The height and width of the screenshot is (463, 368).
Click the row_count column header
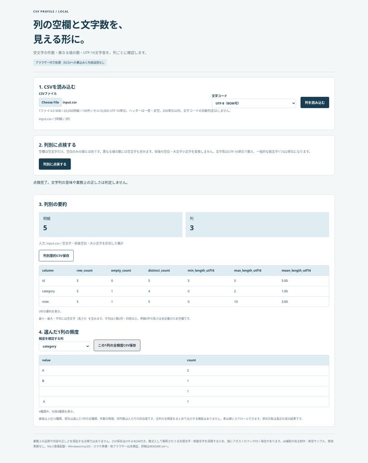[85, 270]
